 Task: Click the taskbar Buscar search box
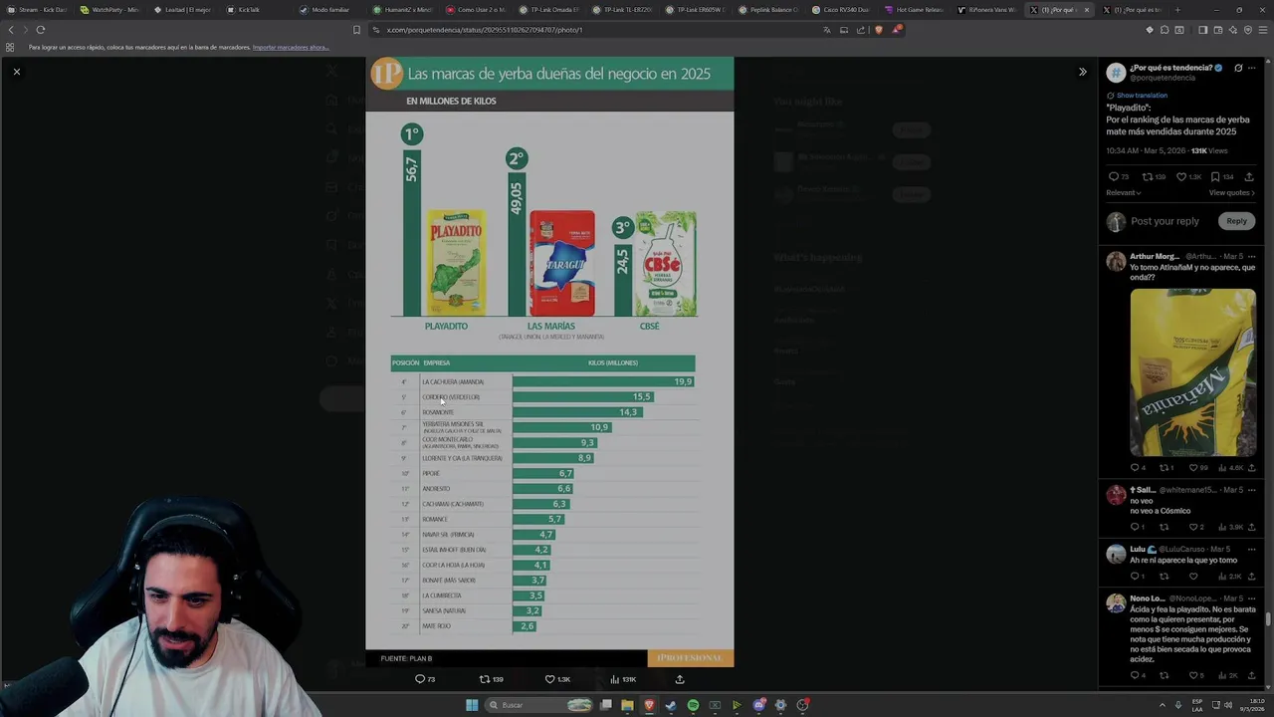tap(539, 705)
